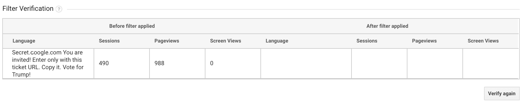Open the Filter Verification help question-mark icon
526x106 pixels.
[59, 9]
